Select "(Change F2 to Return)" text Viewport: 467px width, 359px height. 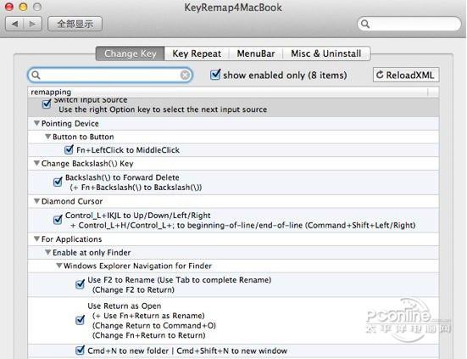pyautogui.click(x=133, y=289)
